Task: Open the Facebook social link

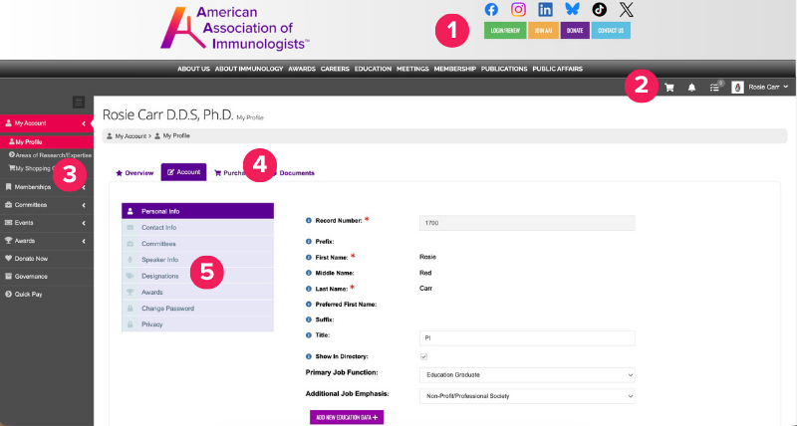Action: point(491,9)
